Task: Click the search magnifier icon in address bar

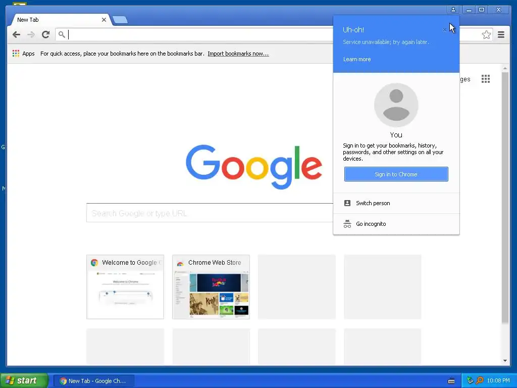Action: coord(61,34)
